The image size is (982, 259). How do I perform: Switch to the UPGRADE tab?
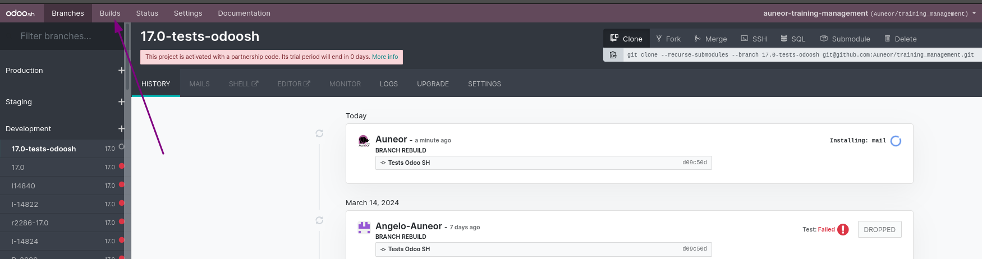pyautogui.click(x=433, y=84)
